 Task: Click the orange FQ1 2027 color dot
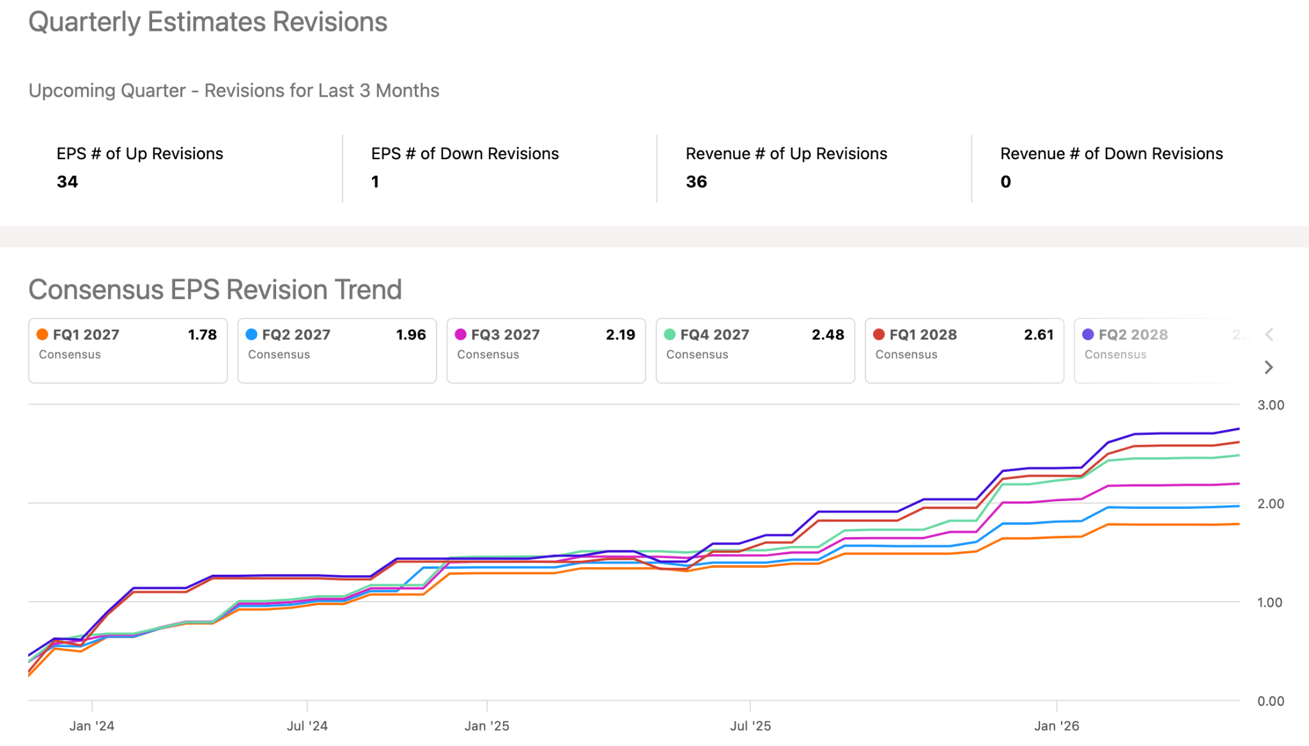[43, 334]
